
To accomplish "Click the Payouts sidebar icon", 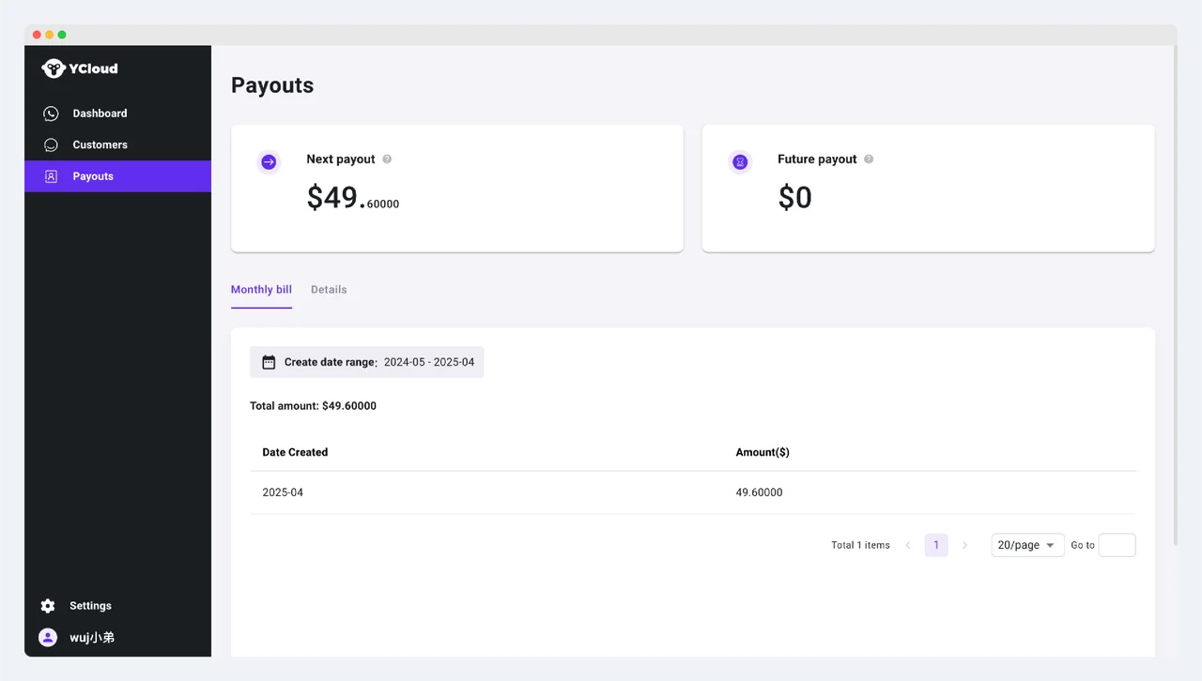I will (x=51, y=176).
